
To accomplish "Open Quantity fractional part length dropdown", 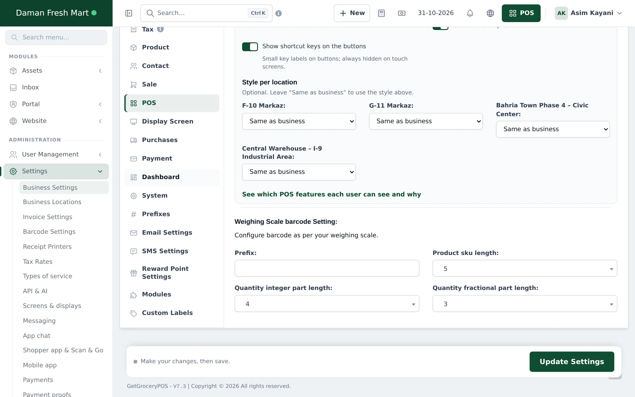I will 524,303.
